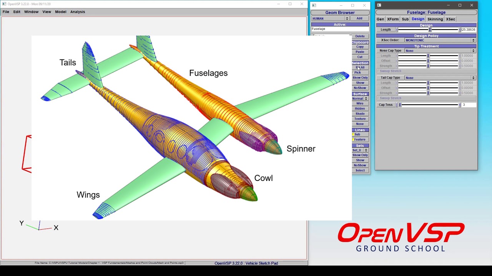
Task: Toggle the Sub lines yellow indicator
Action: pos(354,135)
